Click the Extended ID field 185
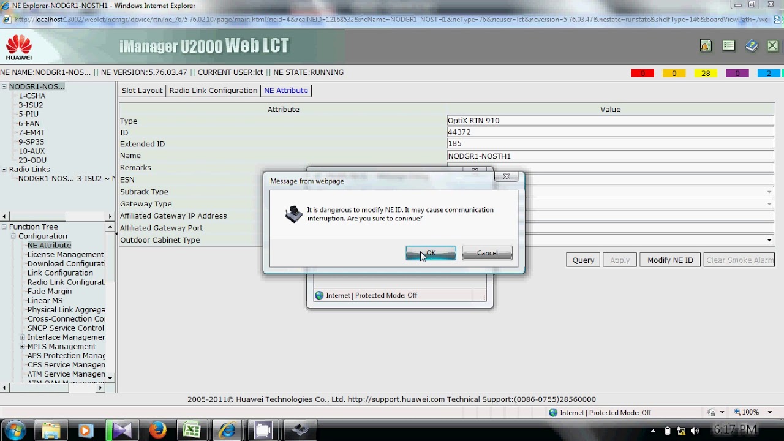This screenshot has height=441, width=784. point(611,143)
